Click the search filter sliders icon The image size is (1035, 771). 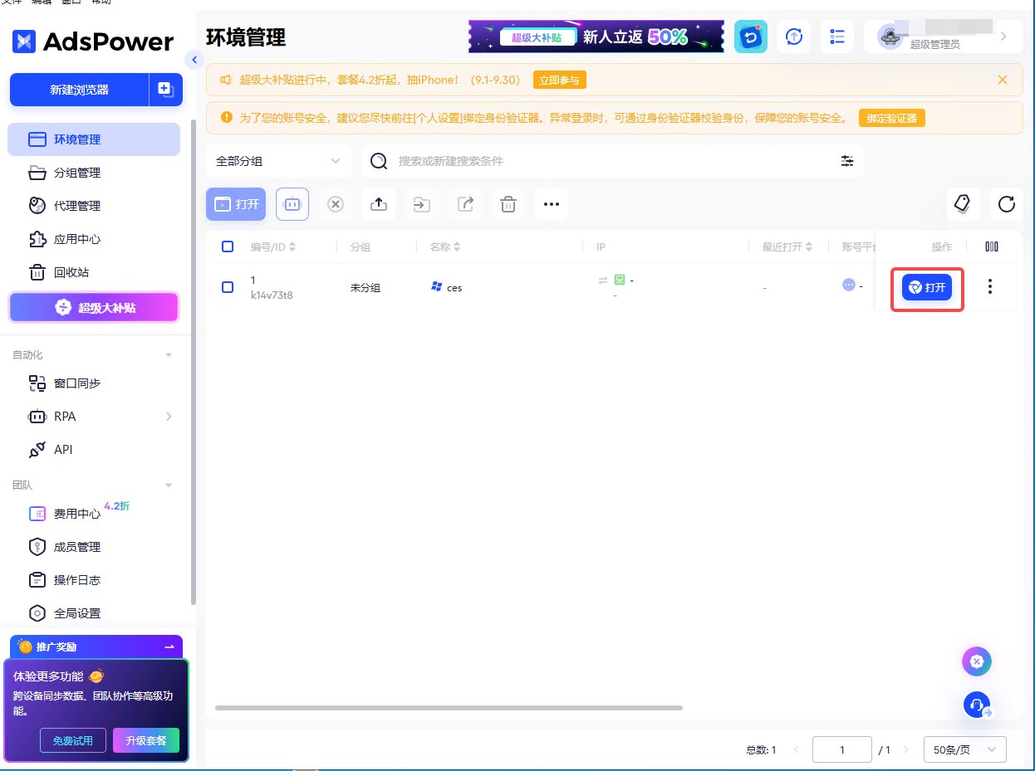point(847,161)
